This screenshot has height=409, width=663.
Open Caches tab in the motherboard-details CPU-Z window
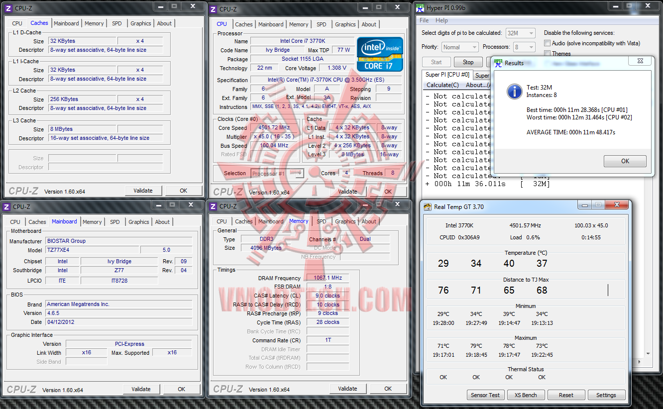(37, 222)
